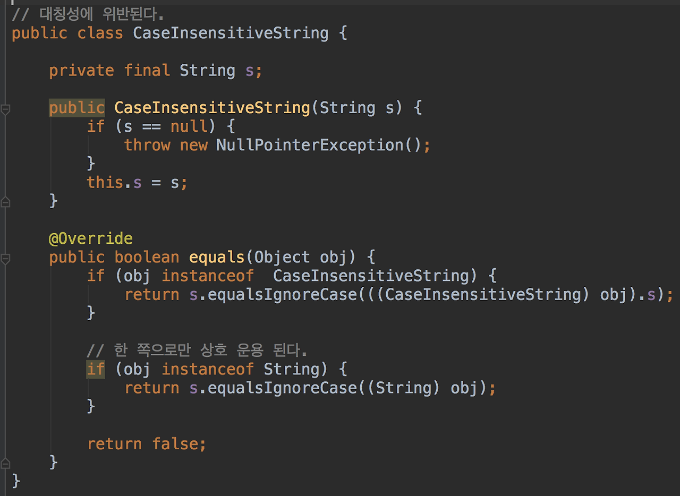Click the 'new' keyword
Image resolution: width=680 pixels, height=496 pixels.
tap(193, 145)
